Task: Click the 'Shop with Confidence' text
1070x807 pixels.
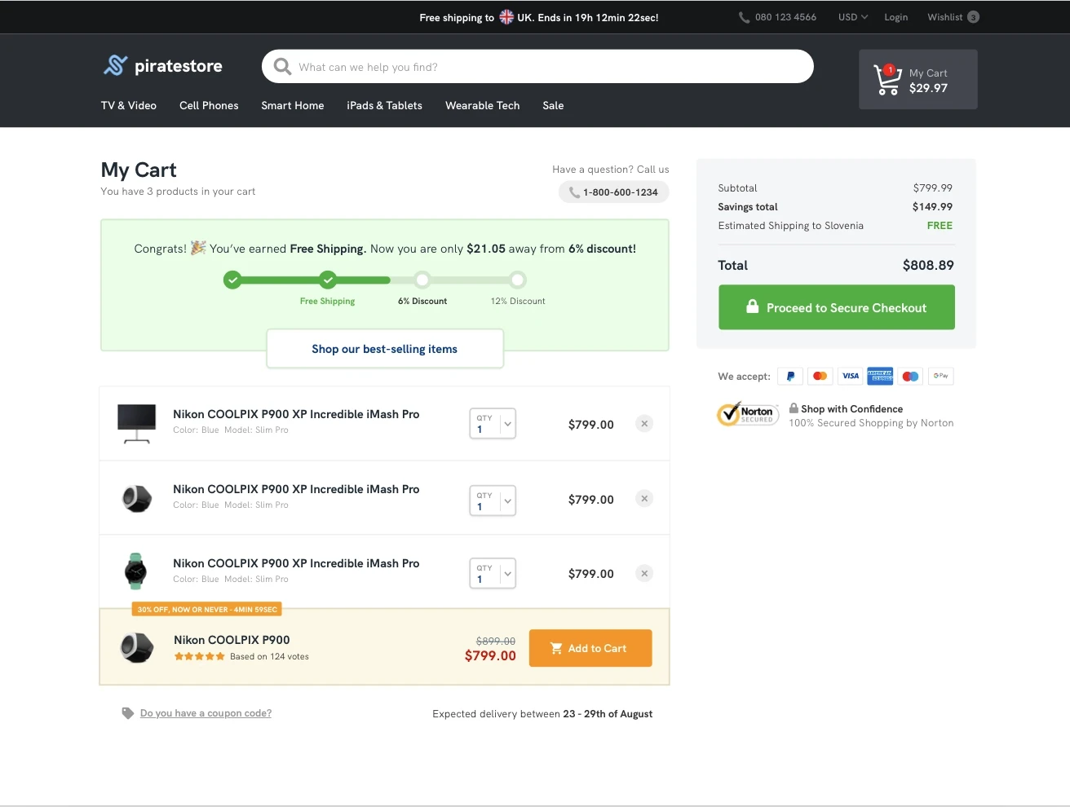Action: coord(852,409)
